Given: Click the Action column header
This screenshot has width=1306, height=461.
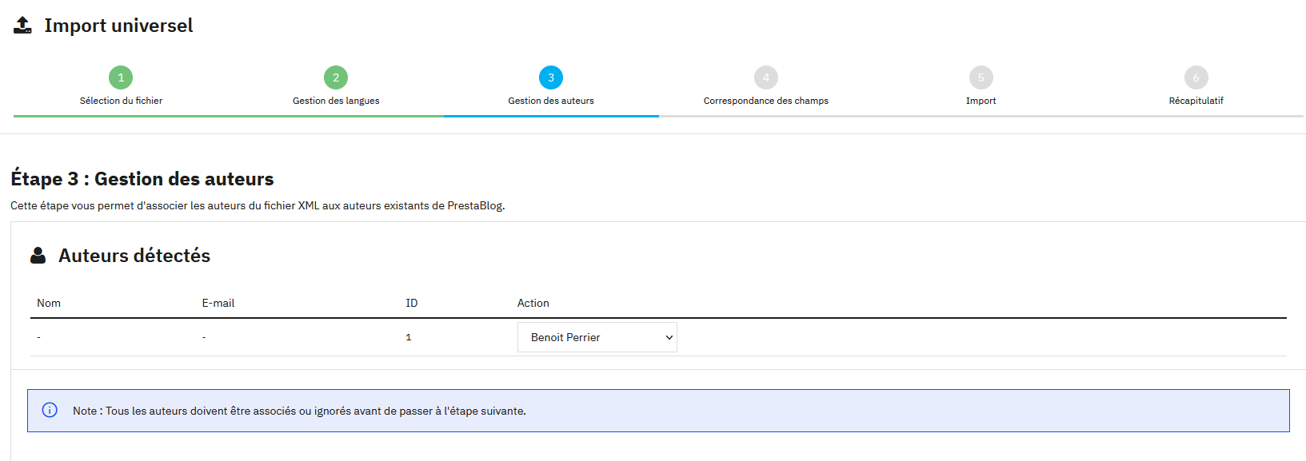Looking at the screenshot, I should click(x=533, y=303).
